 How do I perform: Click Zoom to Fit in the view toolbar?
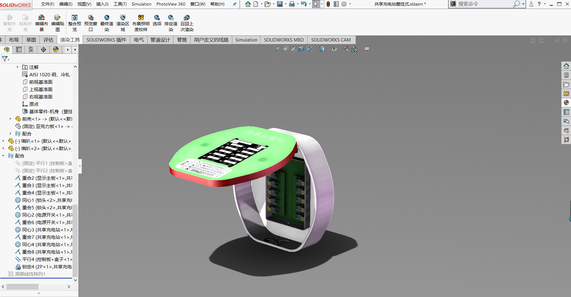(277, 49)
